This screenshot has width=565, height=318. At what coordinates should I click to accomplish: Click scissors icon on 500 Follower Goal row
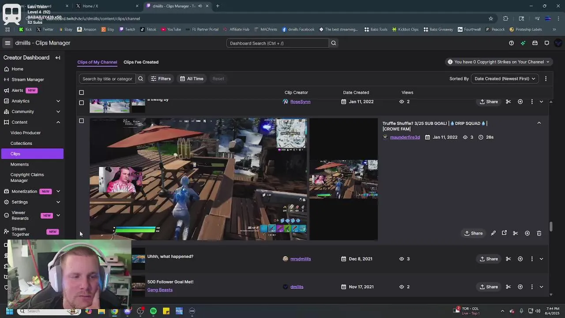click(508, 287)
